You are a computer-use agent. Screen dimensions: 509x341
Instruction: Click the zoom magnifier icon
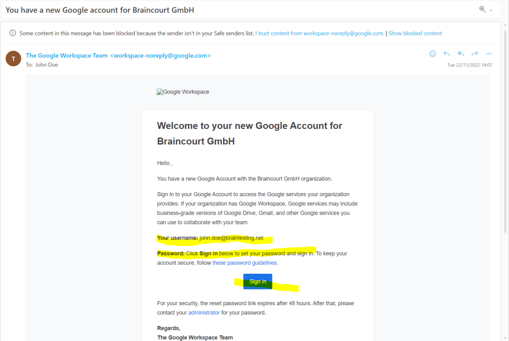pos(482,9)
